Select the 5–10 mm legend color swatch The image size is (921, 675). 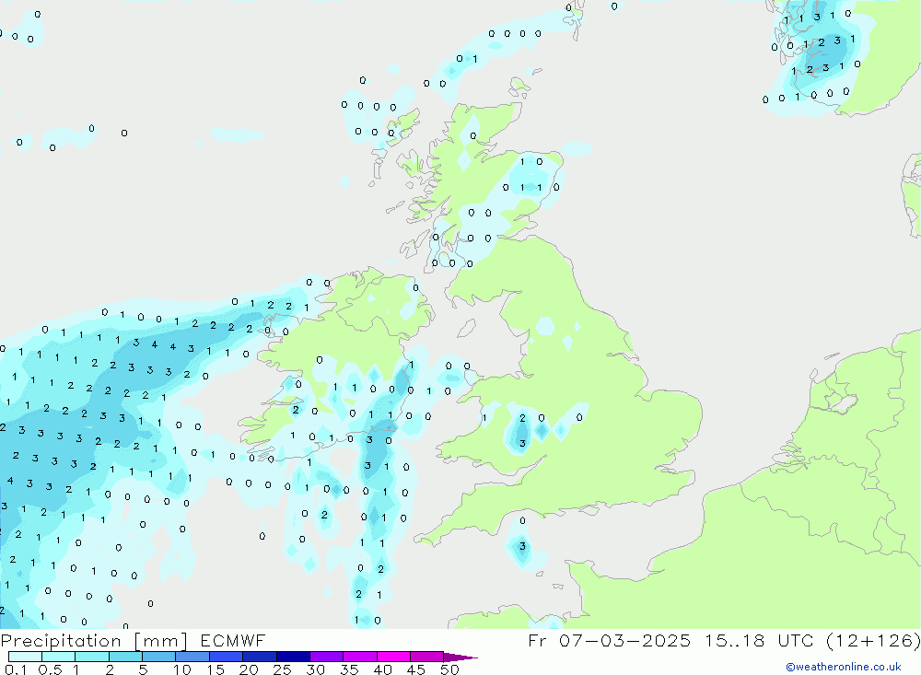pyautogui.click(x=159, y=657)
